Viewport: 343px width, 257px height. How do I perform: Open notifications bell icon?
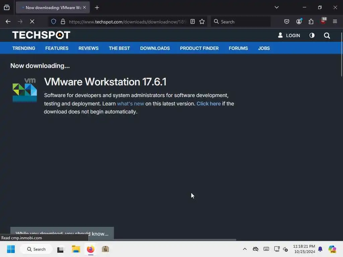click(320, 249)
